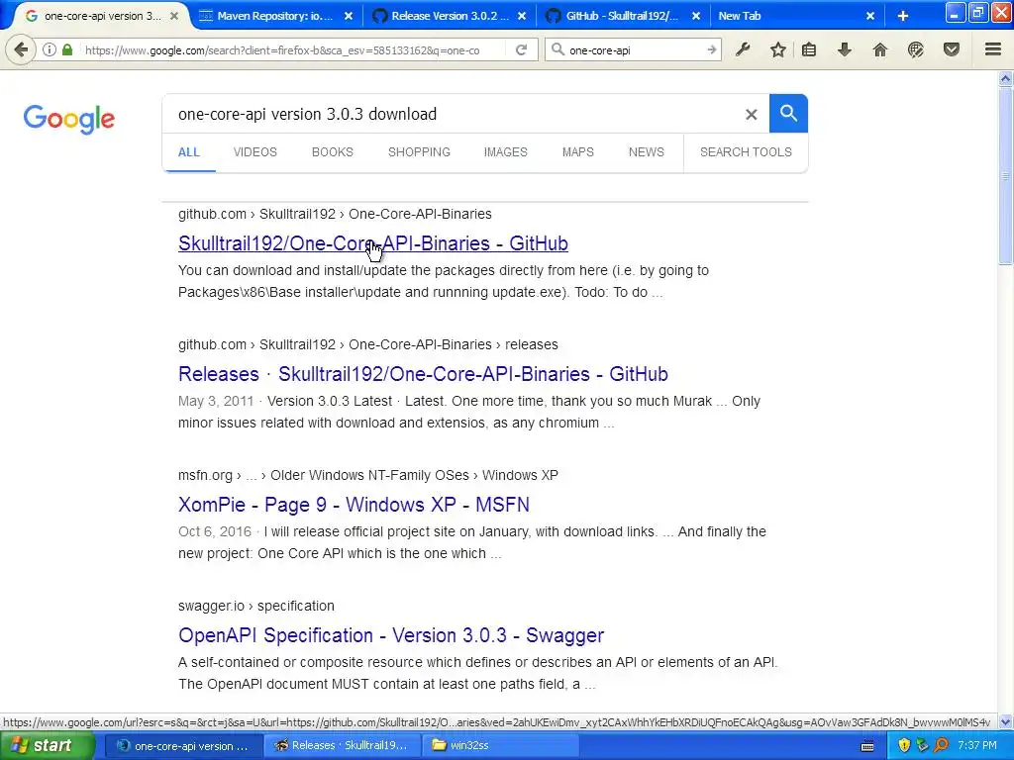Clear the Google search query with X
Screen dimensions: 1014x760
[x=751, y=115]
